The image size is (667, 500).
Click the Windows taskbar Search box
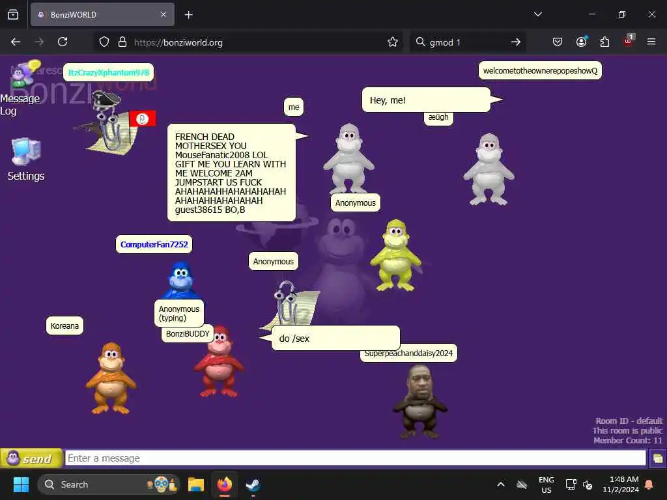pyautogui.click(x=109, y=484)
